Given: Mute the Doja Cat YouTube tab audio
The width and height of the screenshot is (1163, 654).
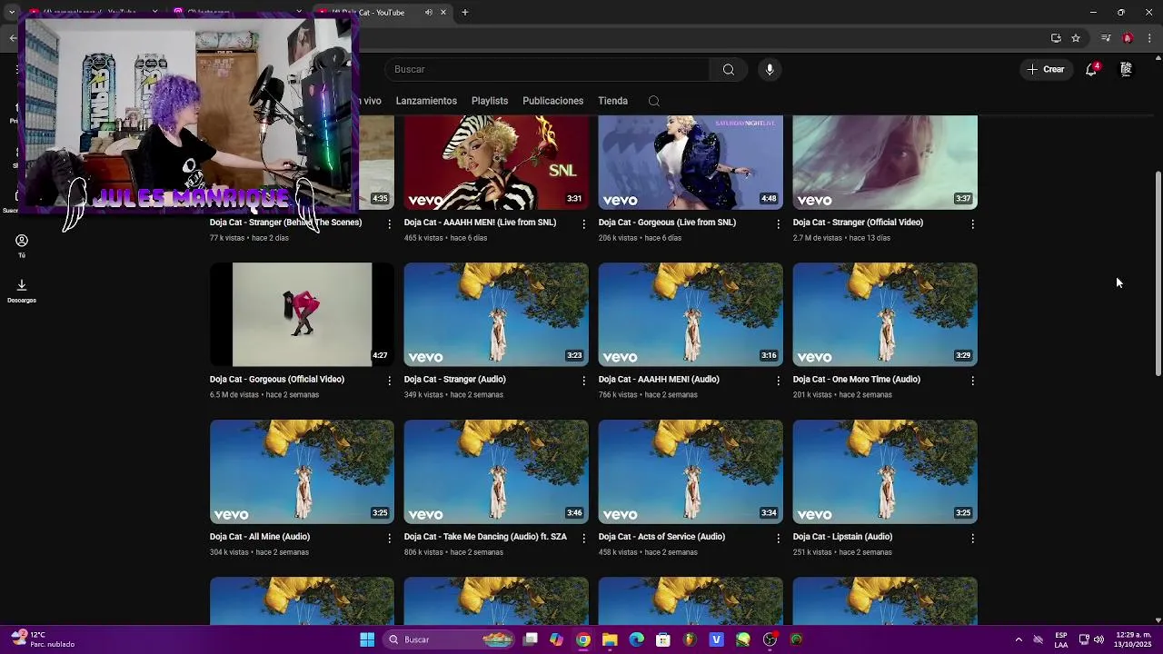Looking at the screenshot, I should pos(429,13).
